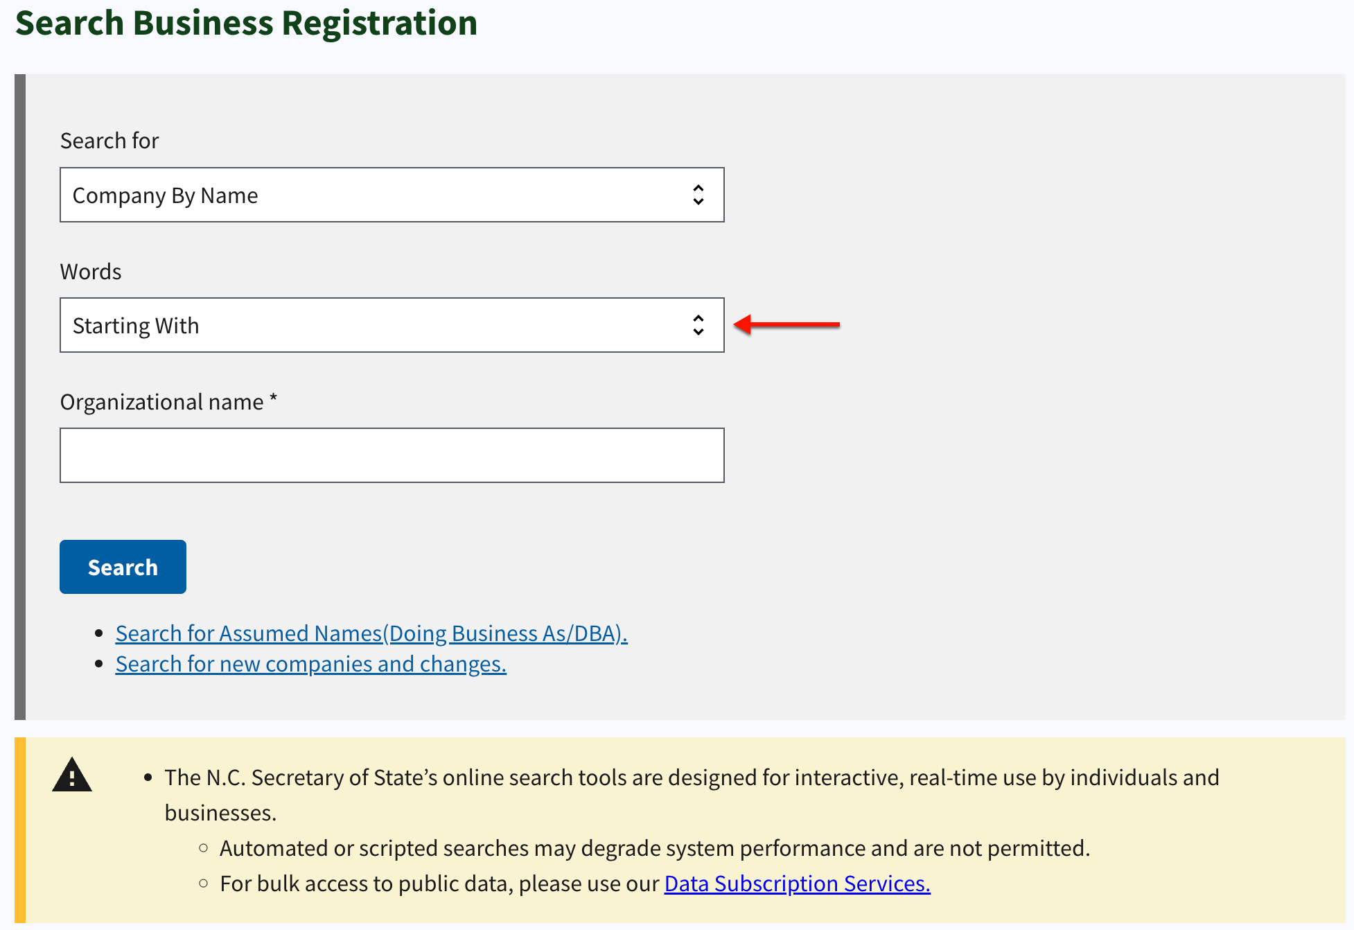Focus the Organizational name text field
Screen dimensions: 1354x930
click(392, 455)
